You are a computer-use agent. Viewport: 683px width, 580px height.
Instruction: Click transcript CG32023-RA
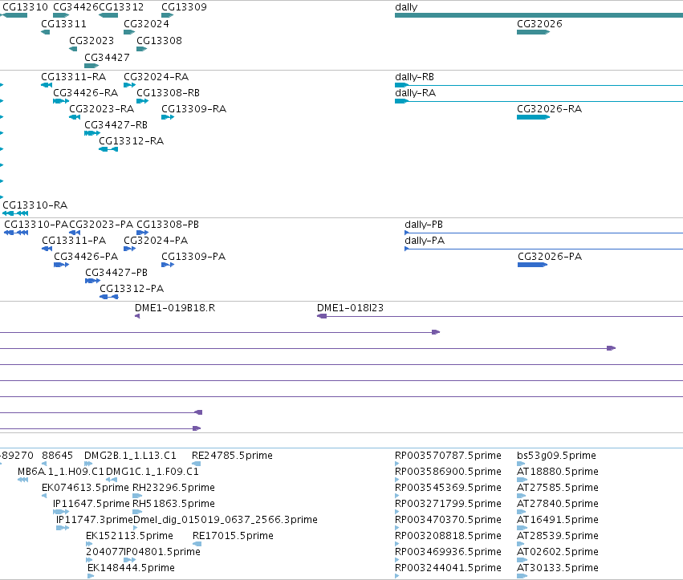pos(75,117)
